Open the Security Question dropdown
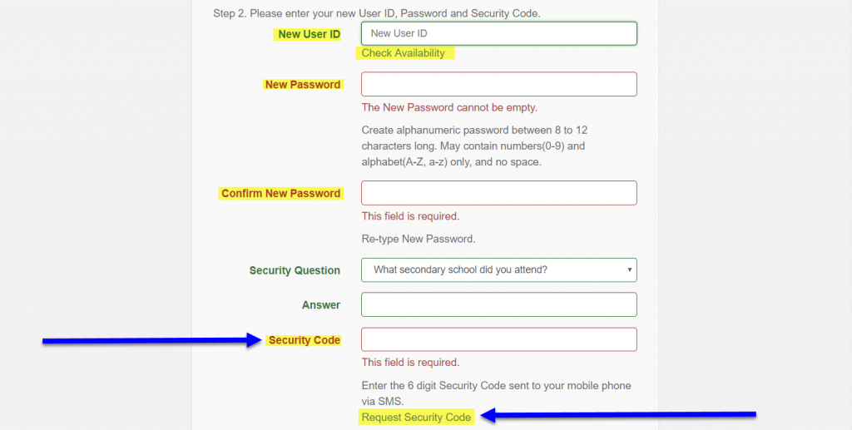This screenshot has width=852, height=430. pyautogui.click(x=498, y=269)
